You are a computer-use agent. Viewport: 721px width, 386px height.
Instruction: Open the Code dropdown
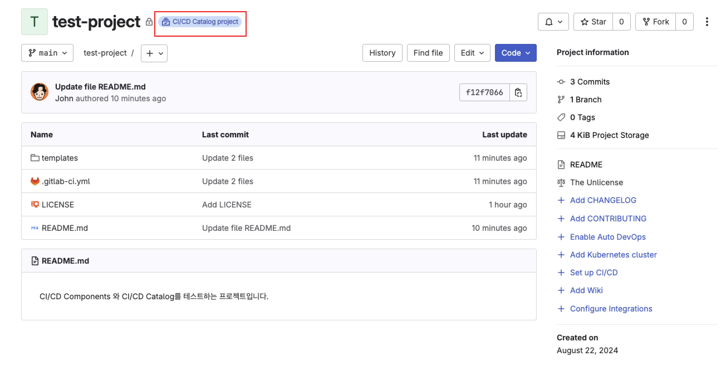(515, 53)
